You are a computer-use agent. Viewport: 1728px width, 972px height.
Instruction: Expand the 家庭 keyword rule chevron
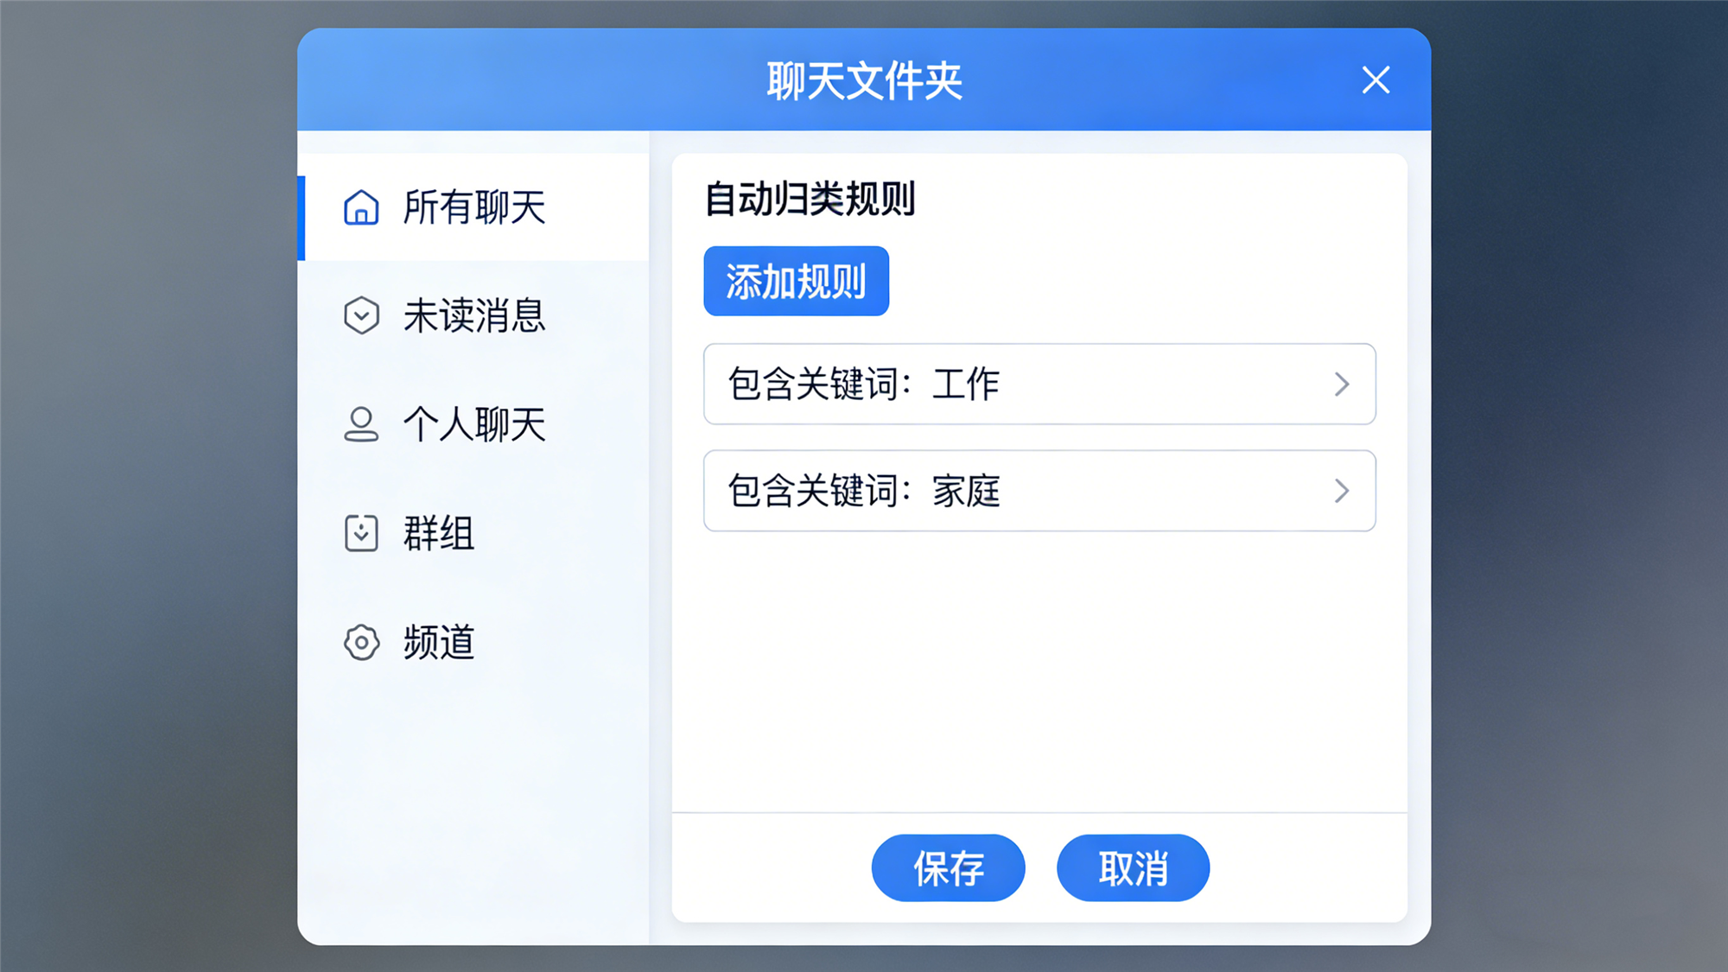(1340, 492)
